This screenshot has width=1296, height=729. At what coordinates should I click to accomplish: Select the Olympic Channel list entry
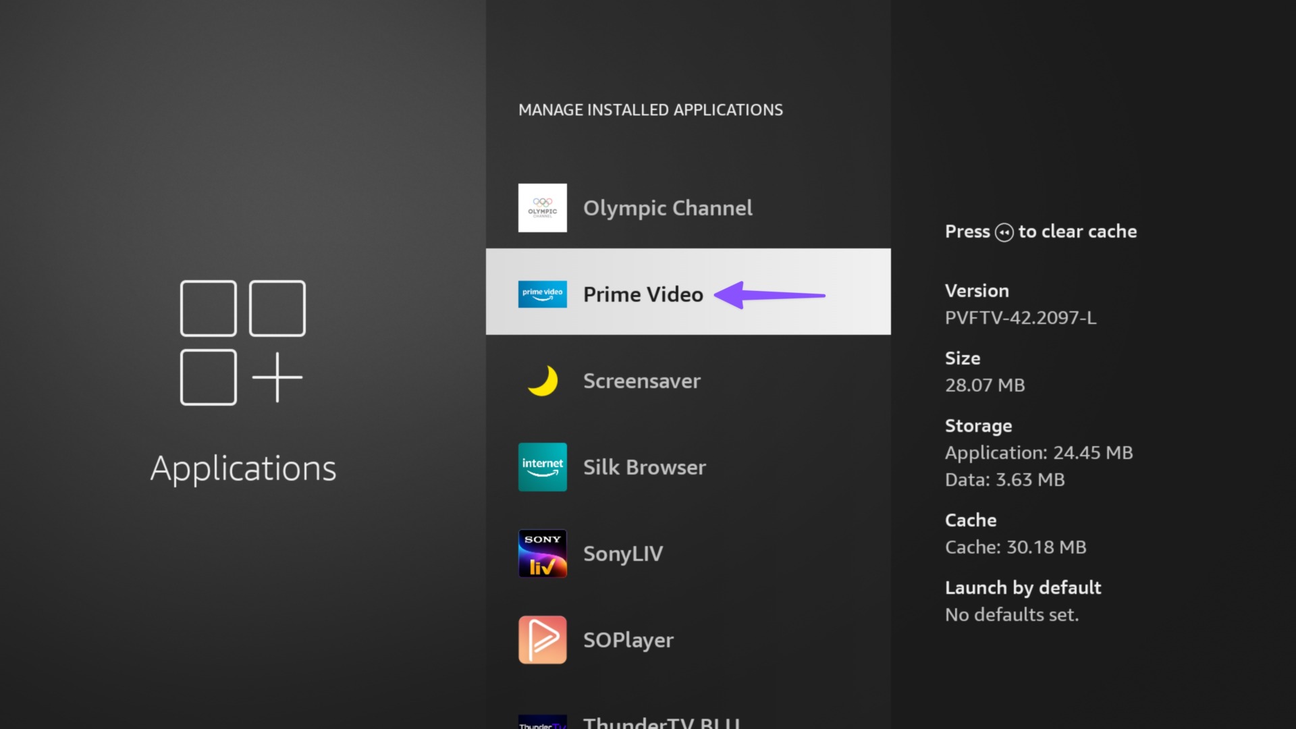667,208
